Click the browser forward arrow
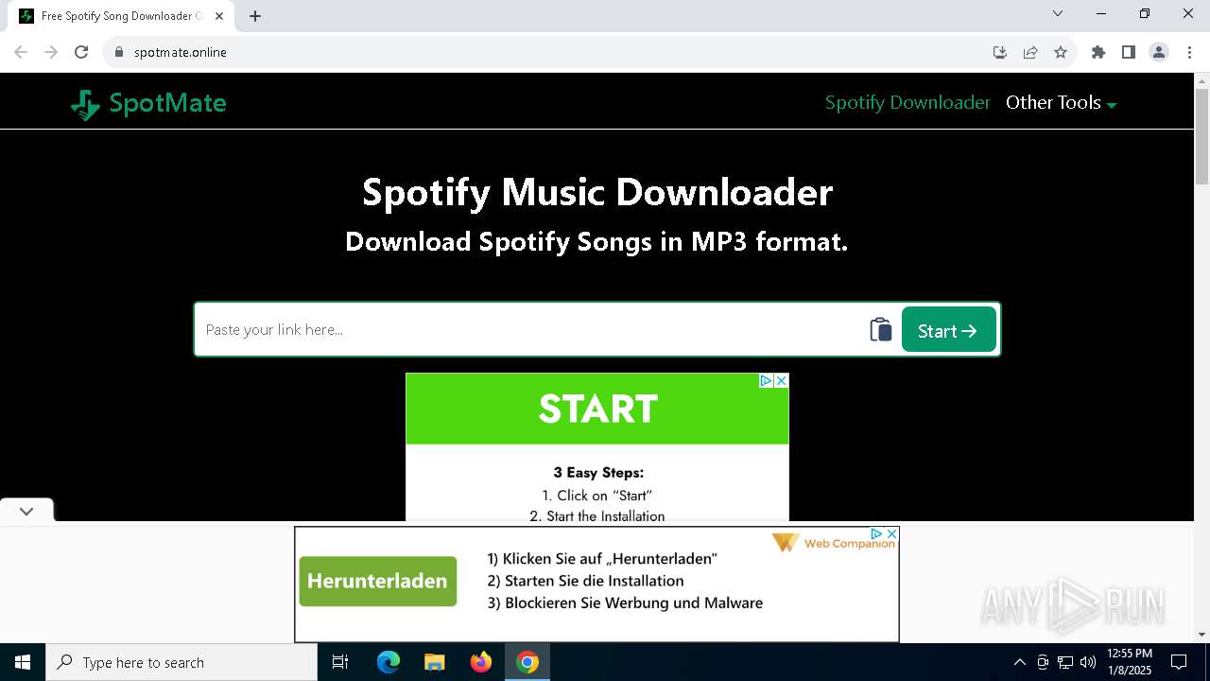This screenshot has width=1210, height=681. point(51,52)
